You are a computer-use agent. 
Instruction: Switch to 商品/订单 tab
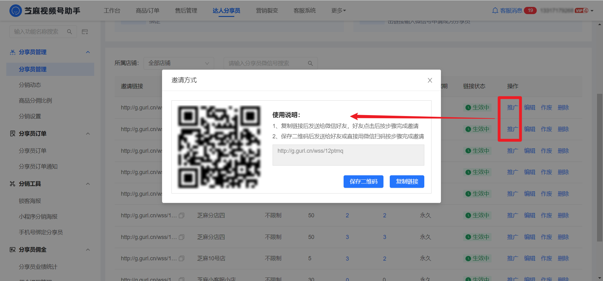coord(148,11)
